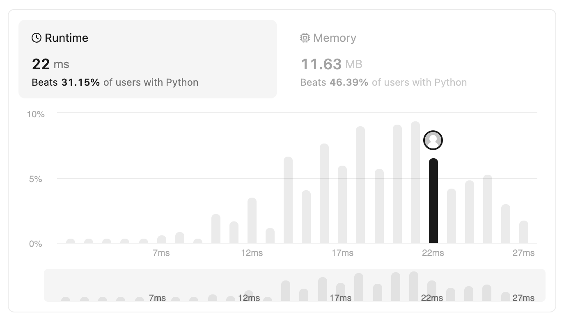Click the clock icon beside Runtime

coord(37,38)
